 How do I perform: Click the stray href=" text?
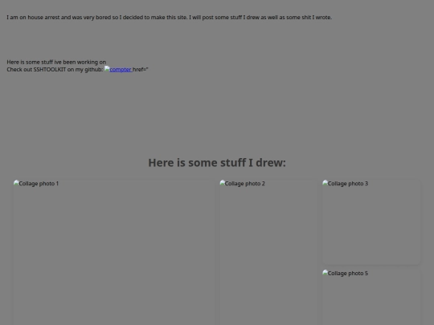point(141,70)
